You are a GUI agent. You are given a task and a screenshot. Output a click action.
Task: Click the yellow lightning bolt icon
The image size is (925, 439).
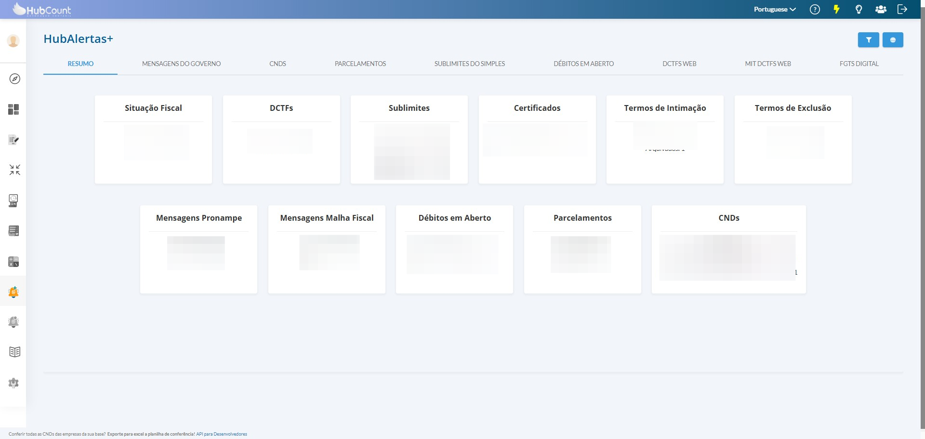[837, 9]
